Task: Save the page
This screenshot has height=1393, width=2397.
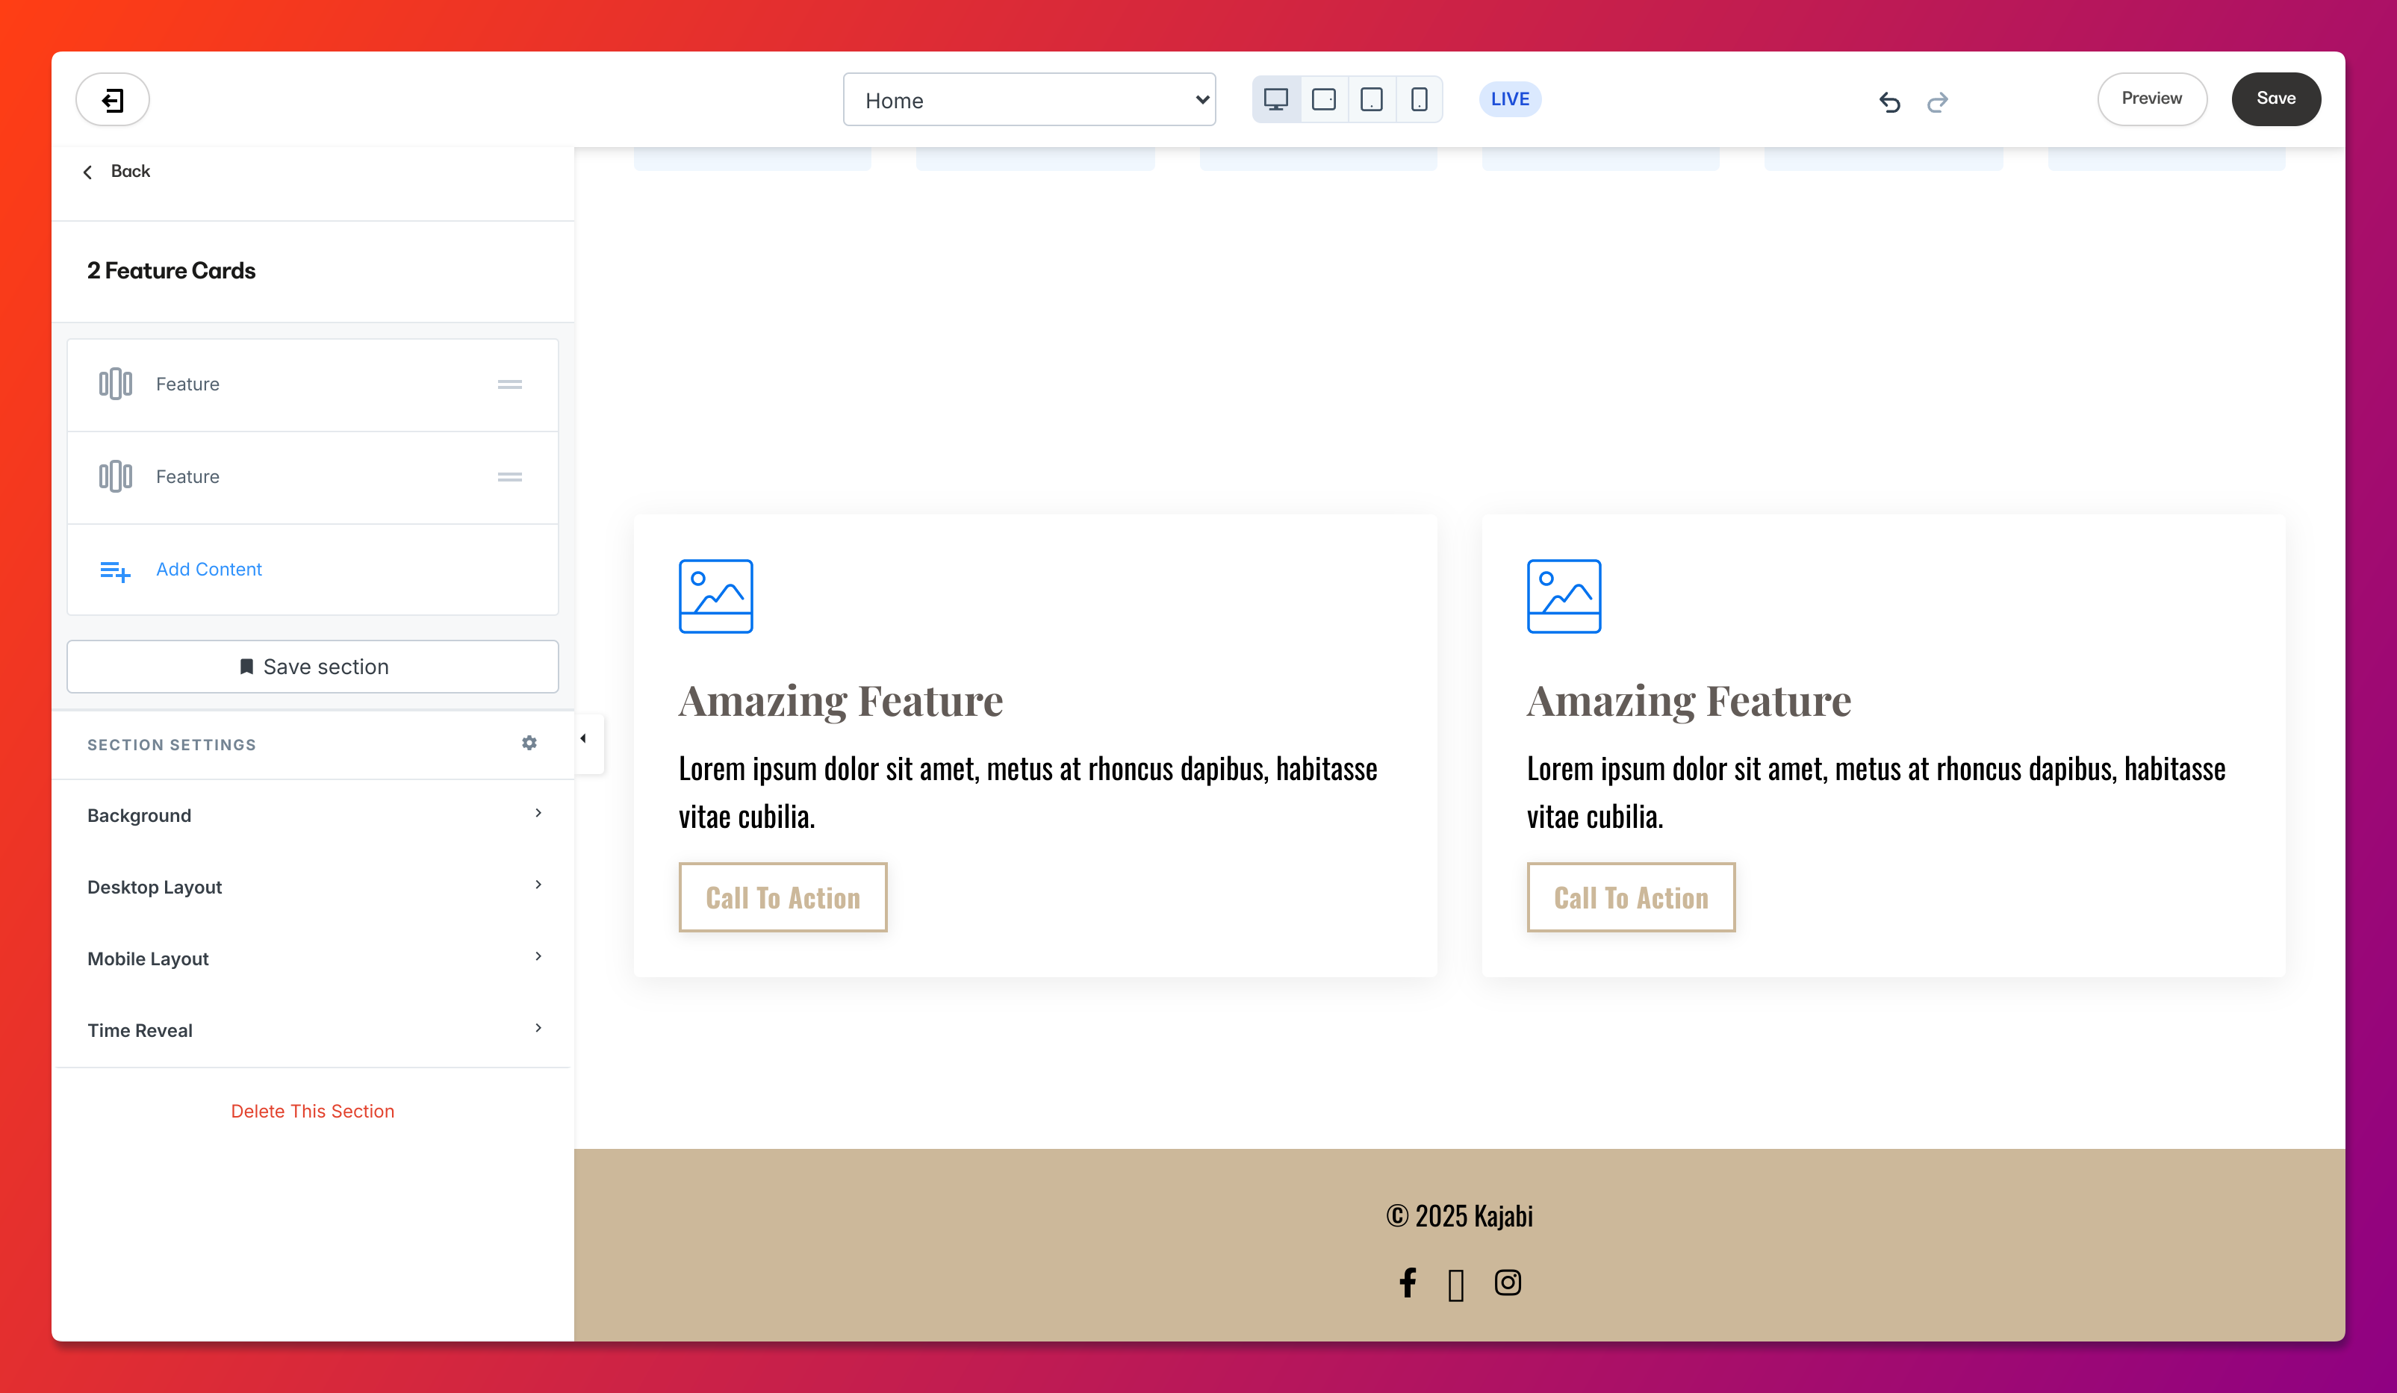Action: tap(2275, 99)
